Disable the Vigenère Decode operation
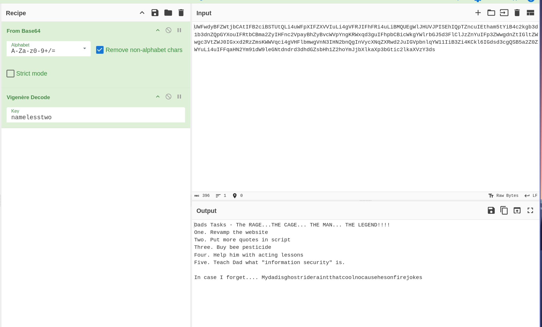542x327 pixels. click(x=168, y=97)
